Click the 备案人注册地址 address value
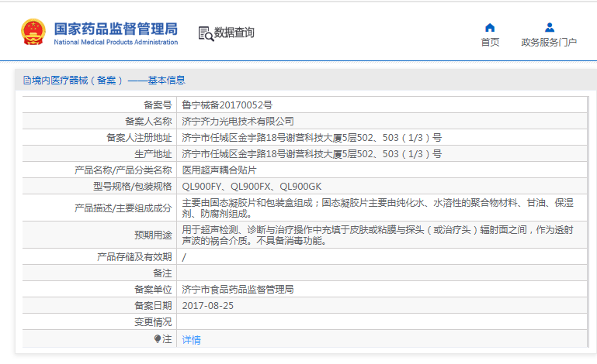Screen dimensions: 597x364 (312, 138)
